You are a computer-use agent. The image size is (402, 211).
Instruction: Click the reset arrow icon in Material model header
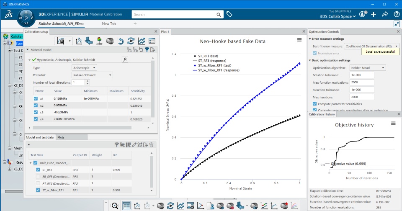pyautogui.click(x=141, y=50)
